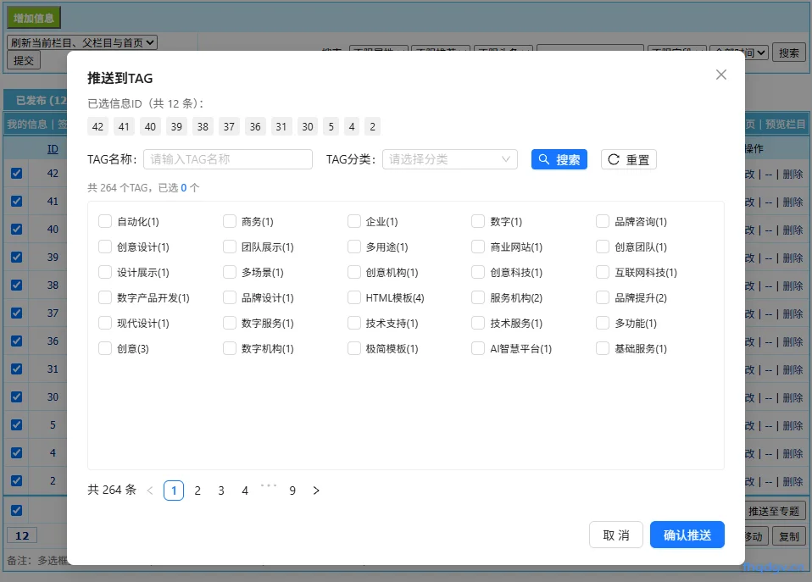This screenshot has height=582, width=812.
Task: Check the 商务(1) tag checkbox
Action: (230, 222)
